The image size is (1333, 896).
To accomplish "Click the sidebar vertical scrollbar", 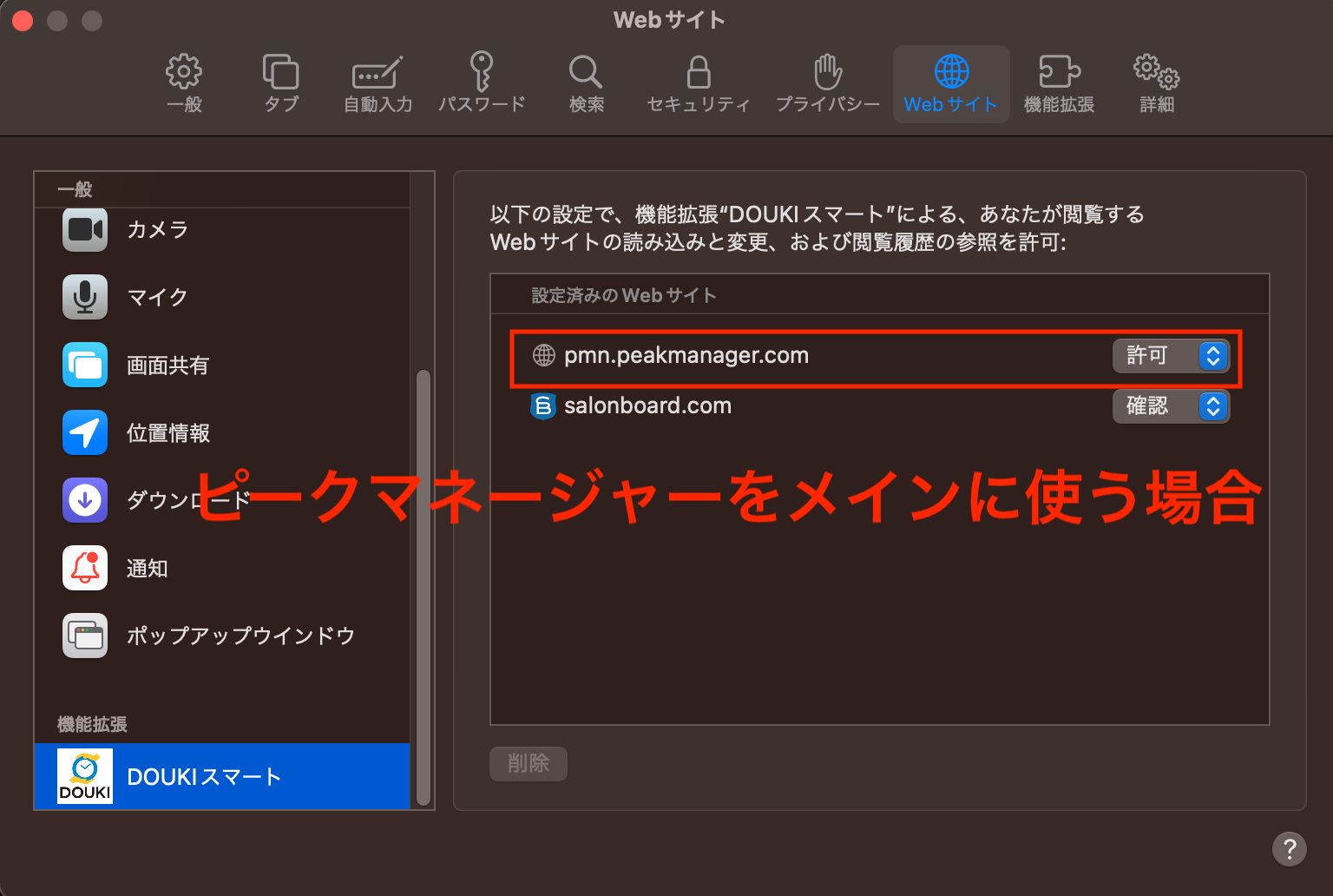I will point(424,587).
